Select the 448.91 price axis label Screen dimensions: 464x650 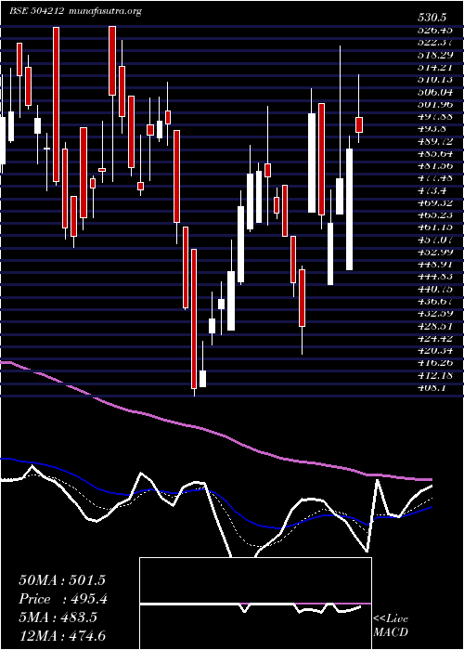(434, 264)
